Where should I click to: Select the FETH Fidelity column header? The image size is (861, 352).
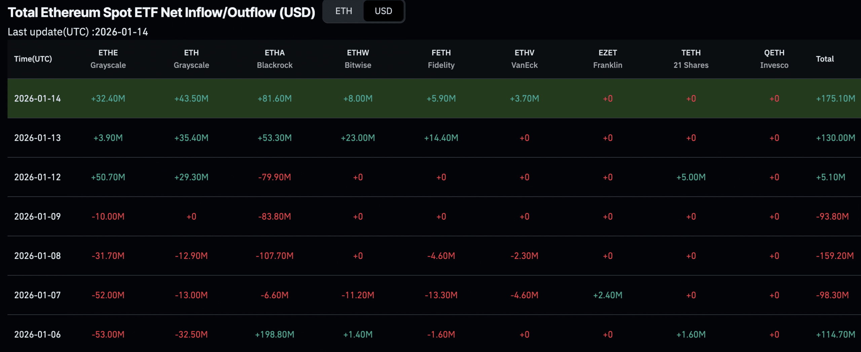tap(441, 59)
